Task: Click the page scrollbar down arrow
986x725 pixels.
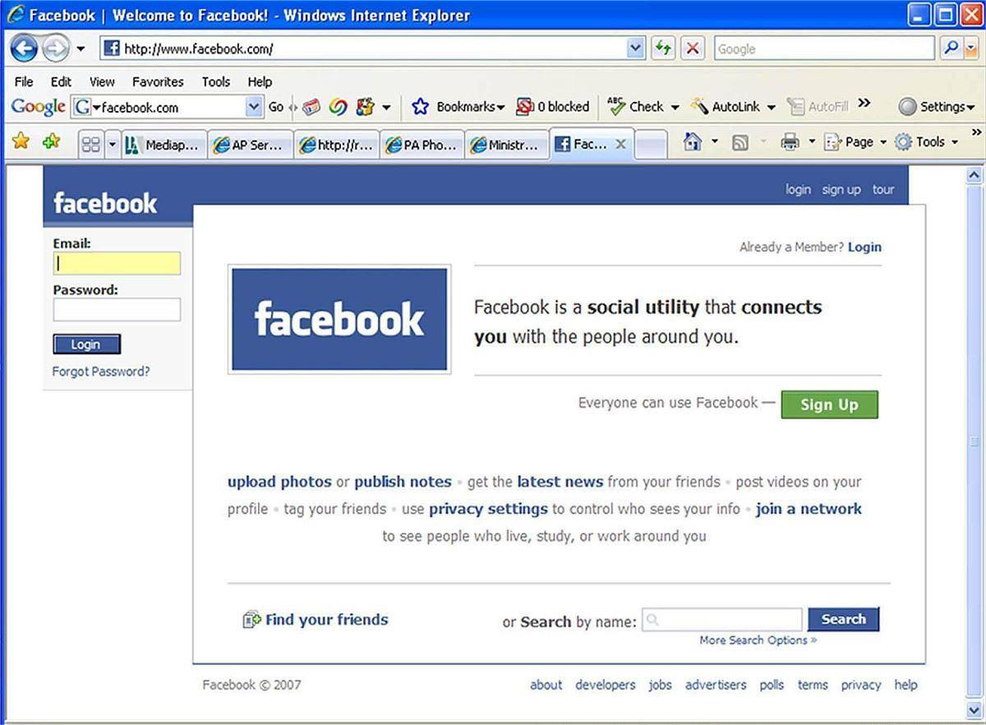Action: point(974,709)
